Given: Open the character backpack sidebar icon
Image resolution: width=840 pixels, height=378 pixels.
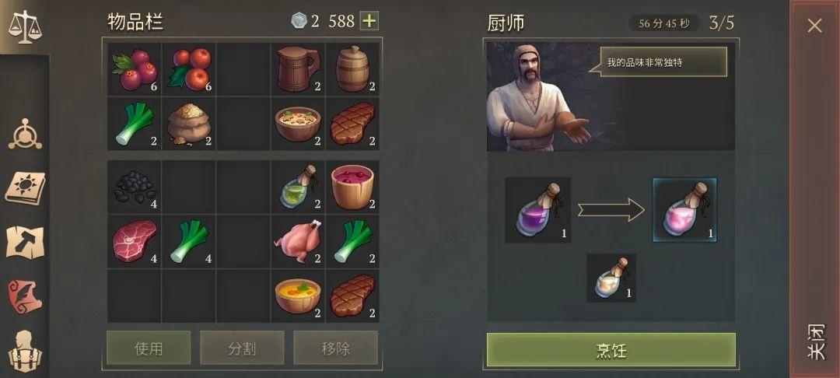Looking at the screenshot, I should (x=25, y=352).
